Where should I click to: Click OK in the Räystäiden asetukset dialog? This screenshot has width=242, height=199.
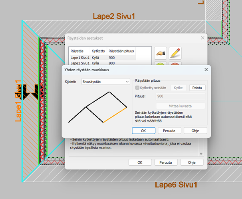pos(140,163)
